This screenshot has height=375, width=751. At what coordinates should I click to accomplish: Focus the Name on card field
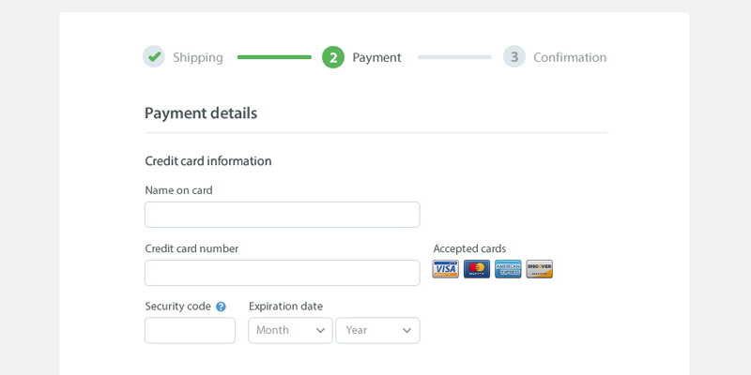[283, 215]
